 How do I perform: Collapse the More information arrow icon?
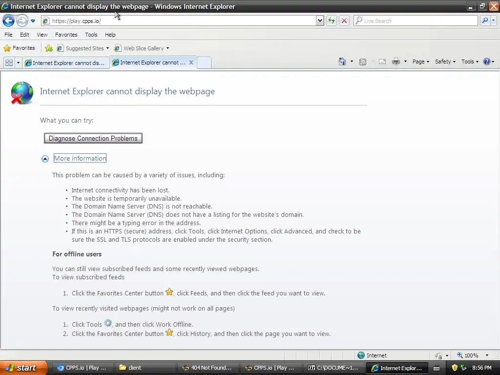[45, 159]
